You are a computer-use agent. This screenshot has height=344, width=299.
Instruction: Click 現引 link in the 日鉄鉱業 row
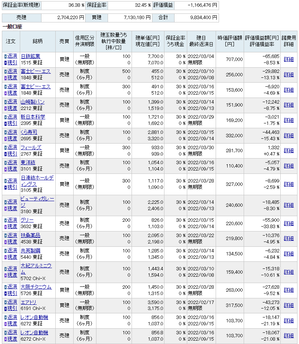point(12,62)
